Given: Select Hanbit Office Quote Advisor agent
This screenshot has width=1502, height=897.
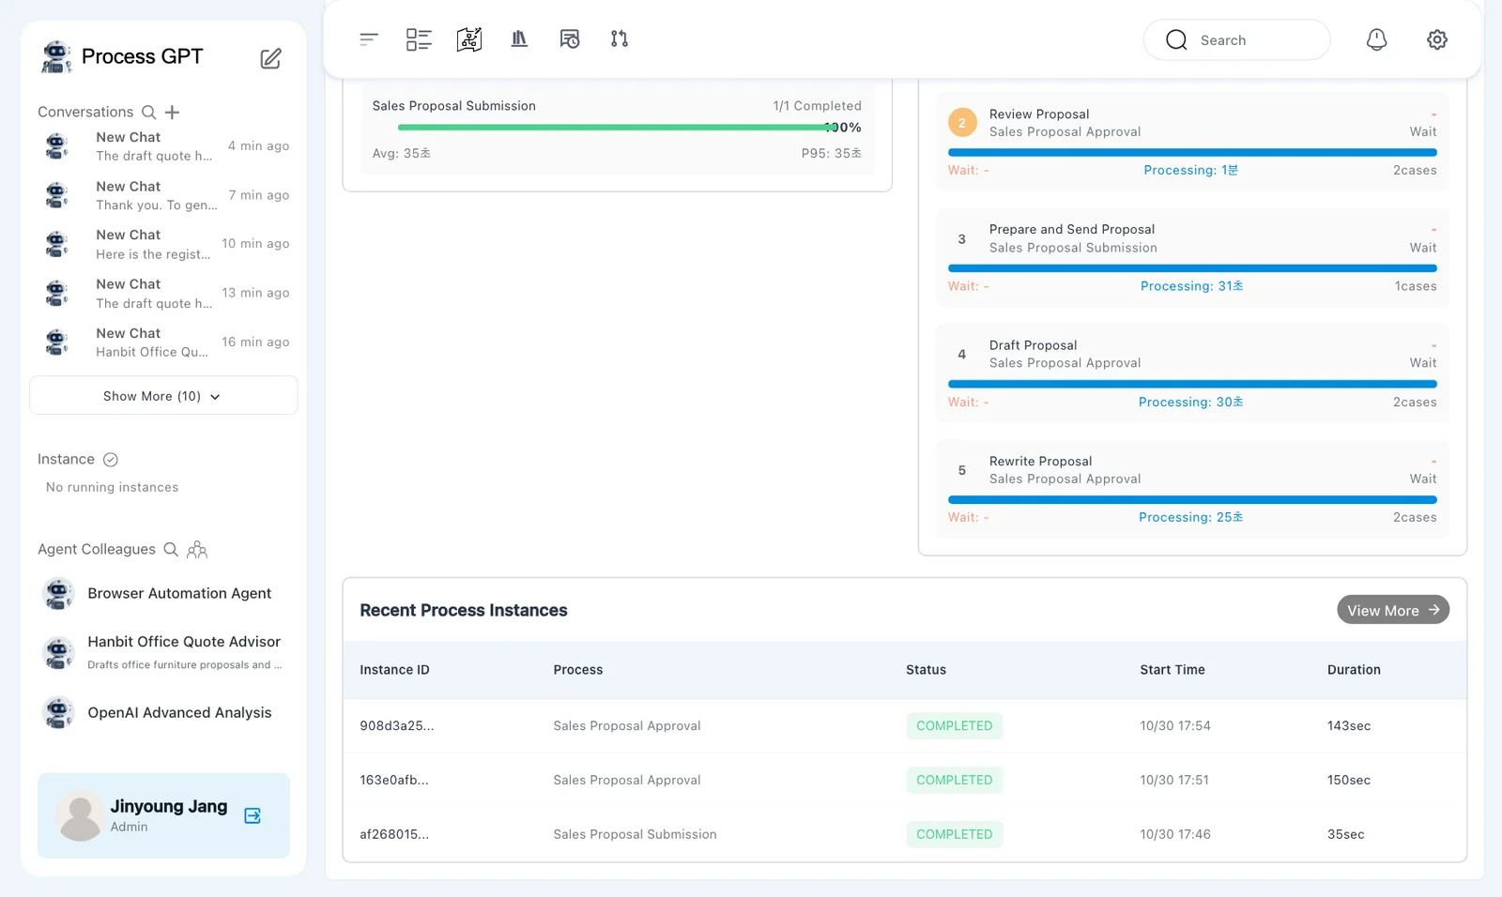Looking at the screenshot, I should tap(163, 652).
